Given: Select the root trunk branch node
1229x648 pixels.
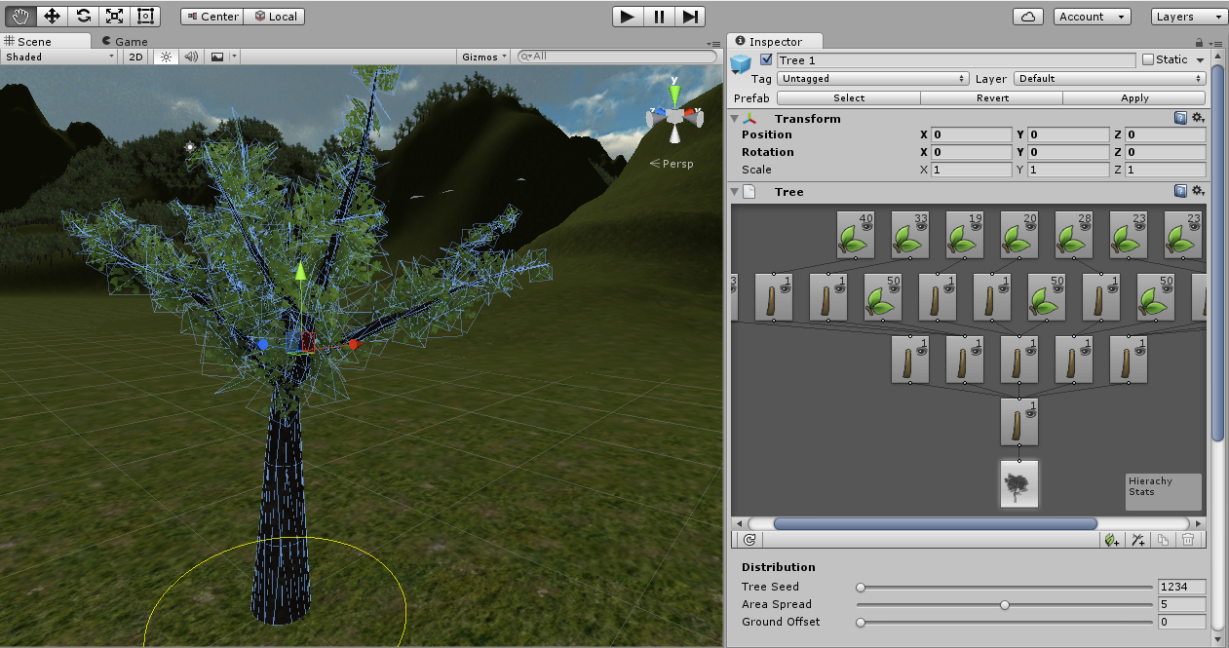Looking at the screenshot, I should point(1018,423).
